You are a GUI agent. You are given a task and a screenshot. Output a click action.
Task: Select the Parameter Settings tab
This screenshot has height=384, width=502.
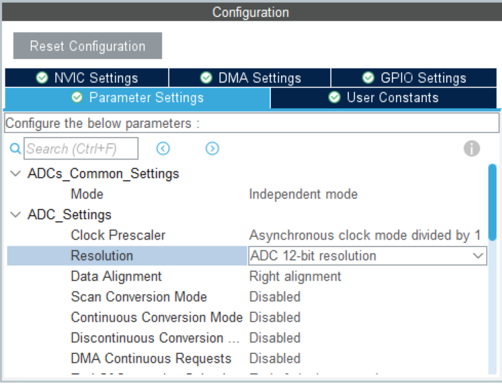(137, 98)
